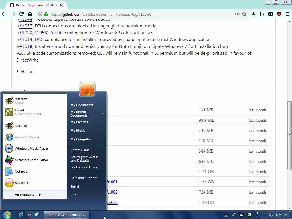Open Help and Support
Image resolution: width=292 pixels, height=219 pixels.
pos(84,178)
